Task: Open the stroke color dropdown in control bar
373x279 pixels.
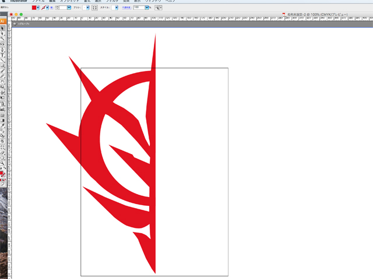Action: point(47,8)
